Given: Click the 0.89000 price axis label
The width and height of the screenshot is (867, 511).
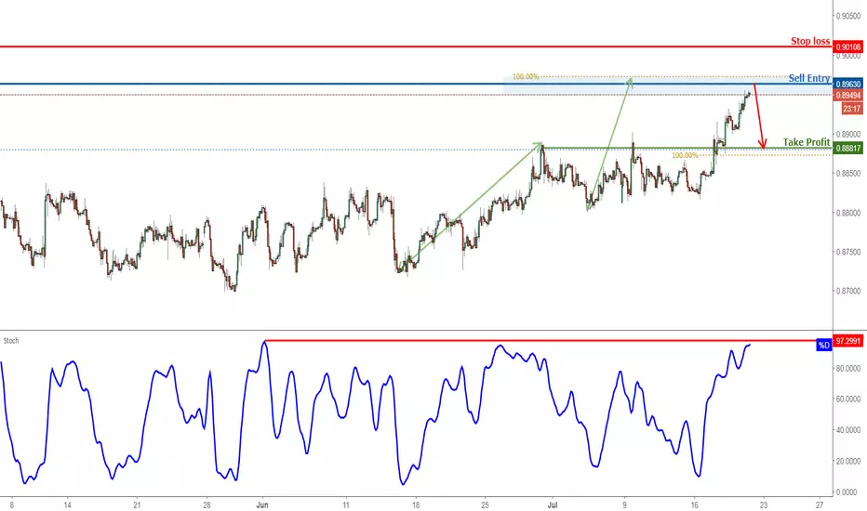Looking at the screenshot, I should pyautogui.click(x=848, y=134).
